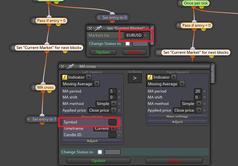The height and width of the screenshot is (166, 238).
Task: Toggle checkbox next to Left MA shift
Action: point(119,97)
